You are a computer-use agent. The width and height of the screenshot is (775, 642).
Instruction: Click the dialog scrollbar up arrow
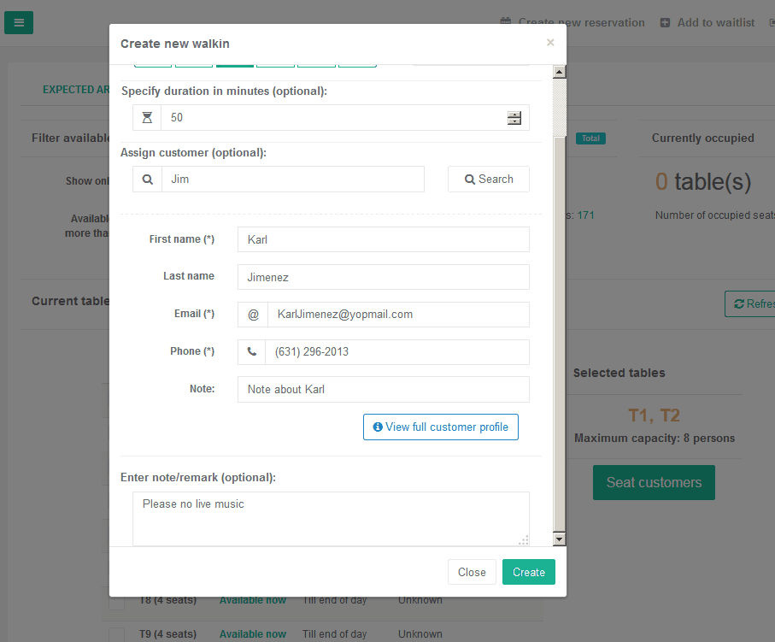click(x=559, y=72)
